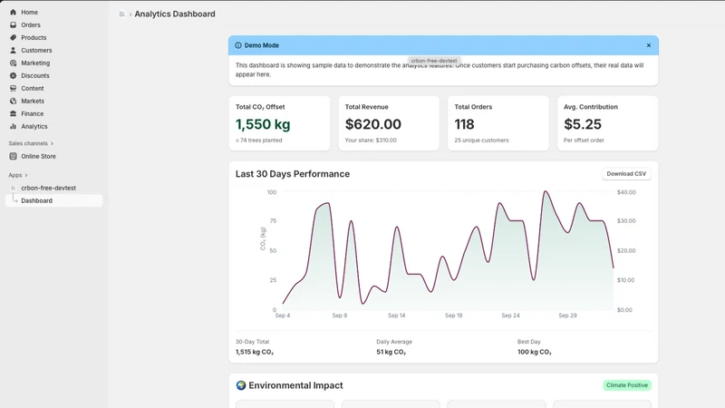Click the Download CSV button
The width and height of the screenshot is (725, 408).
(x=626, y=174)
